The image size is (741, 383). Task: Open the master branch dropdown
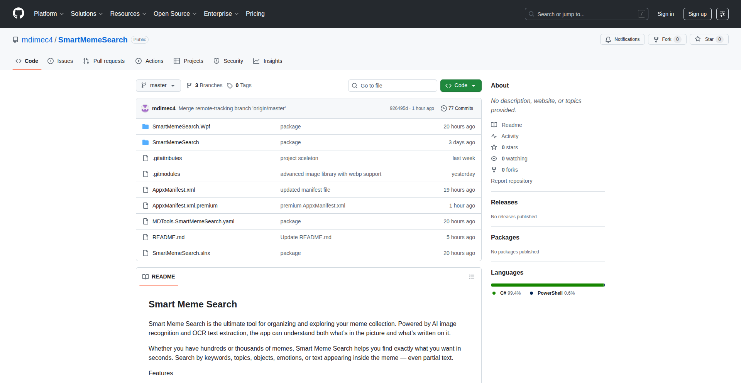[158, 86]
